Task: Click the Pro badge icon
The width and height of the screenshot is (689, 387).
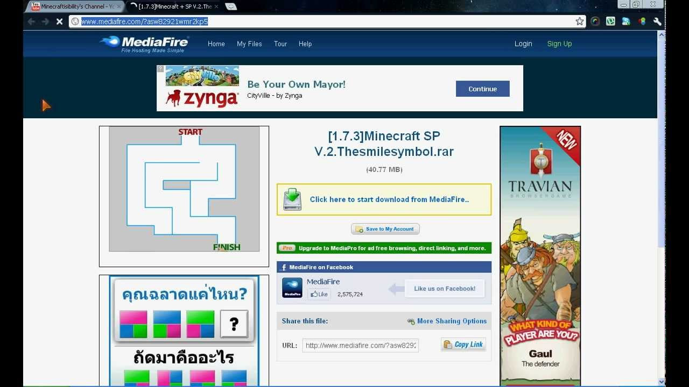Action: (x=287, y=248)
